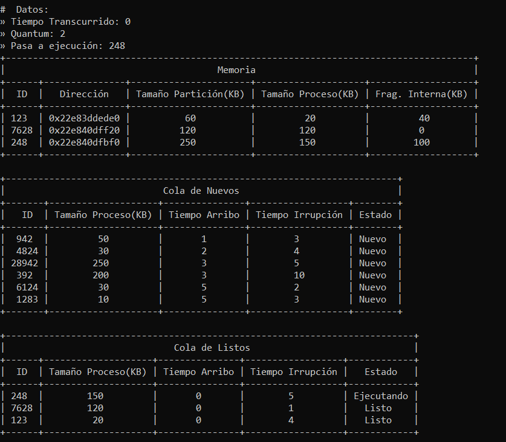Click address 0x22e840dff20
The image size is (506, 442).
(84, 130)
